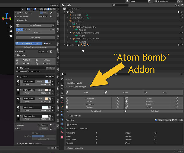The height and width of the screenshot is (153, 184).
Task: Open the Cycles render engine dropdown
Action: point(43,51)
